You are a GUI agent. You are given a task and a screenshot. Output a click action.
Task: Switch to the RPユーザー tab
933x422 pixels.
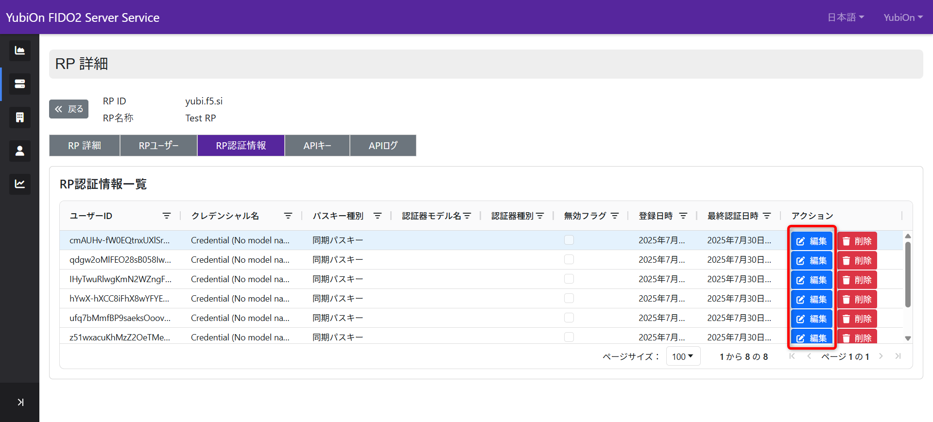(158, 146)
